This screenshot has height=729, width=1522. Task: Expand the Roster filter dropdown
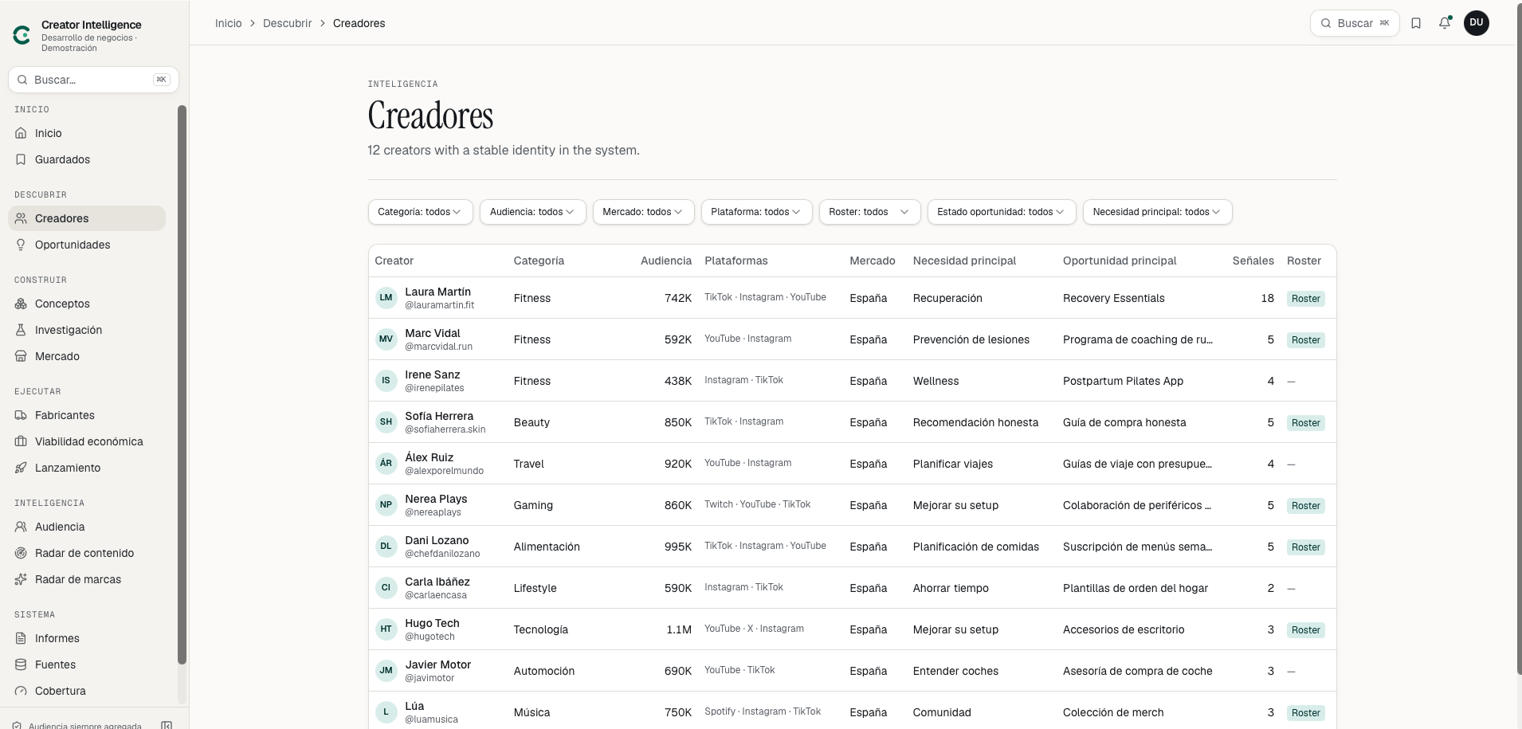coord(869,212)
